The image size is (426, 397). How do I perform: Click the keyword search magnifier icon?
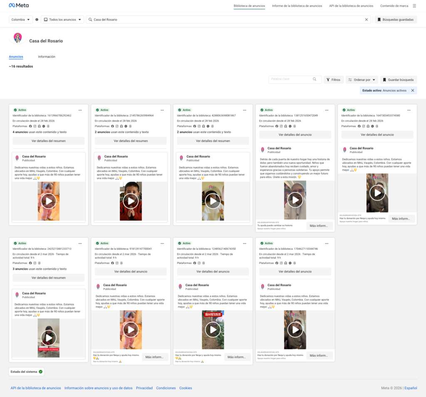[315, 79]
